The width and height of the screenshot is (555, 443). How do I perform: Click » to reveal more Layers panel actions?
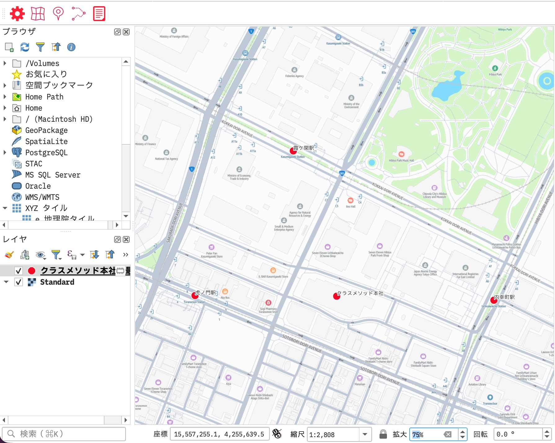coord(125,255)
